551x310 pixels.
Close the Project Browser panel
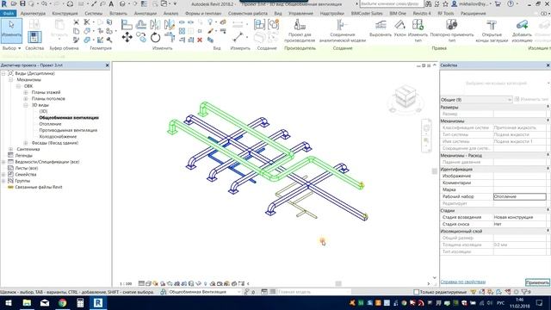click(107, 65)
